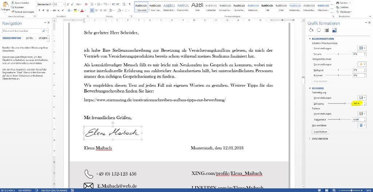This screenshot has width=373, height=192.
Task: Open the sharpen/soften presets dropdown
Action: point(362,48)
